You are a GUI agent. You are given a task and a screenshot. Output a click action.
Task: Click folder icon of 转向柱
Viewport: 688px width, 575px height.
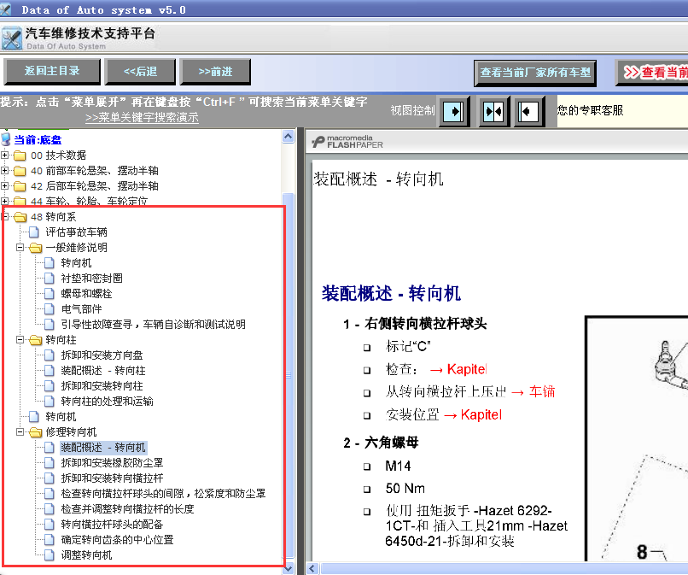36,340
